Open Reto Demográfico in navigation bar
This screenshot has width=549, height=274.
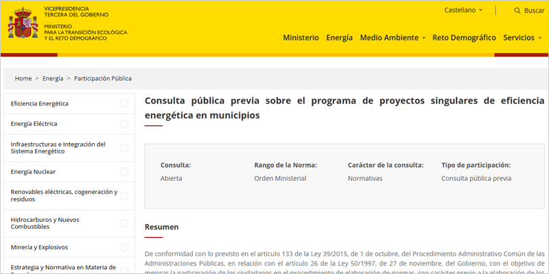(464, 38)
